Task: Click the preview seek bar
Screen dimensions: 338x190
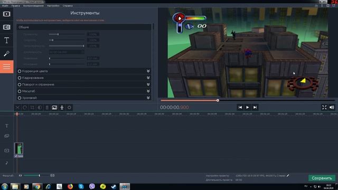Action: (x=248, y=100)
